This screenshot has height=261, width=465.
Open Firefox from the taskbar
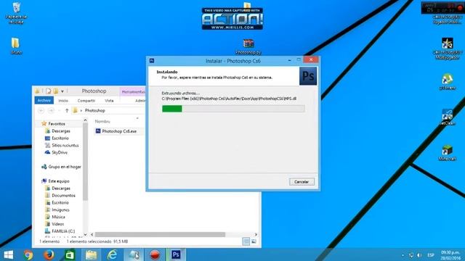(x=49, y=254)
